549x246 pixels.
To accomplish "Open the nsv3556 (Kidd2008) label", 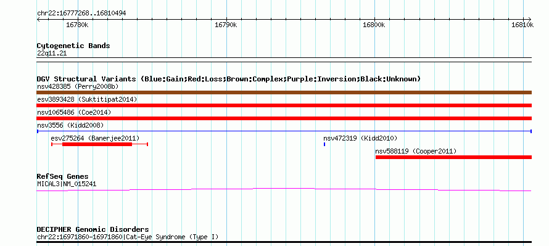I will [70, 125].
